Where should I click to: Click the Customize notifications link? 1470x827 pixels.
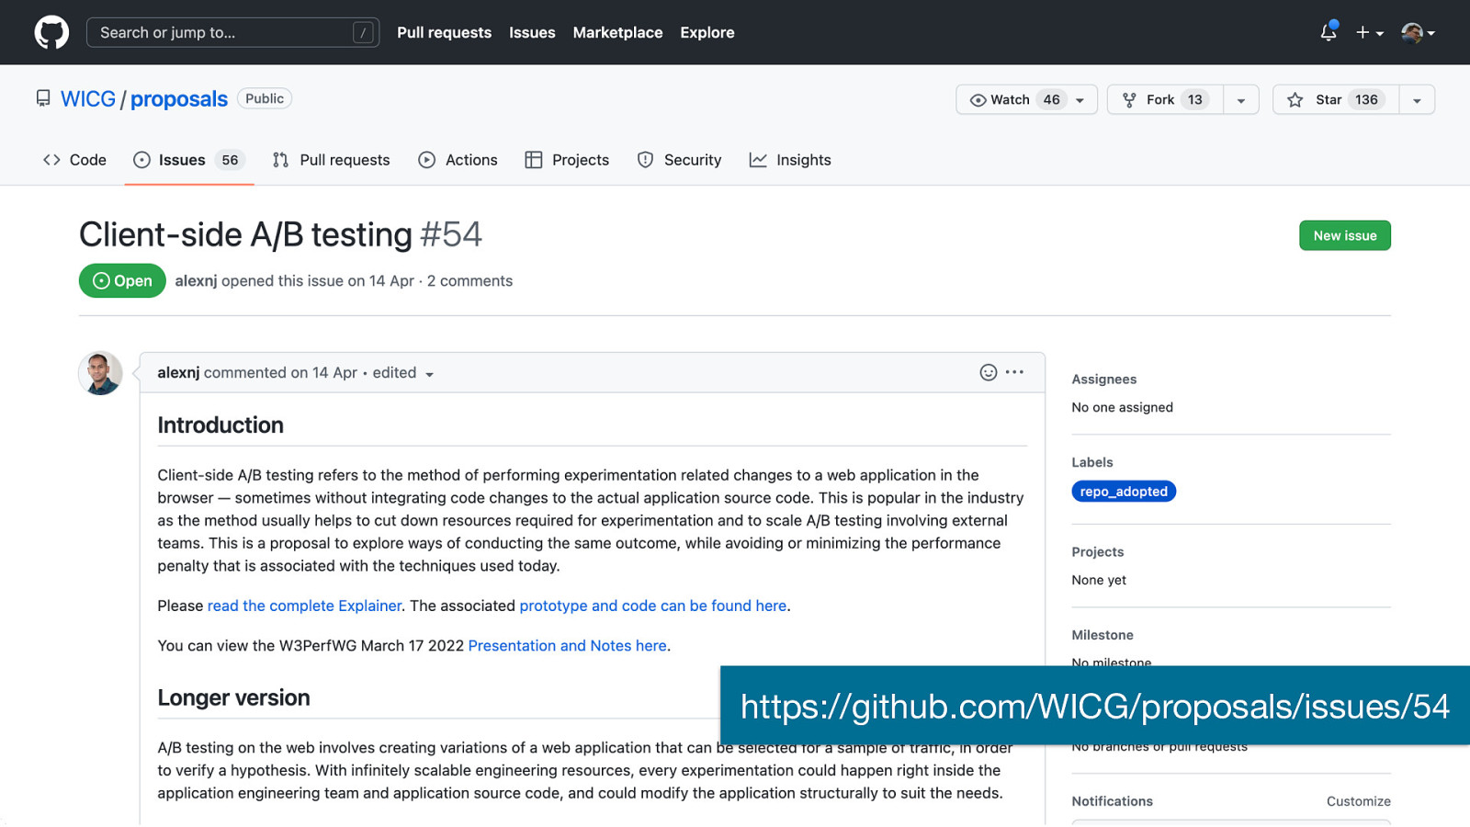tap(1358, 801)
